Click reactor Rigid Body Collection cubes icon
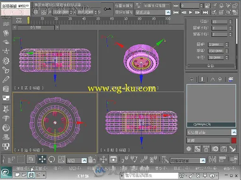This screenshot has height=180, width=241. pyautogui.click(x=6, y=146)
